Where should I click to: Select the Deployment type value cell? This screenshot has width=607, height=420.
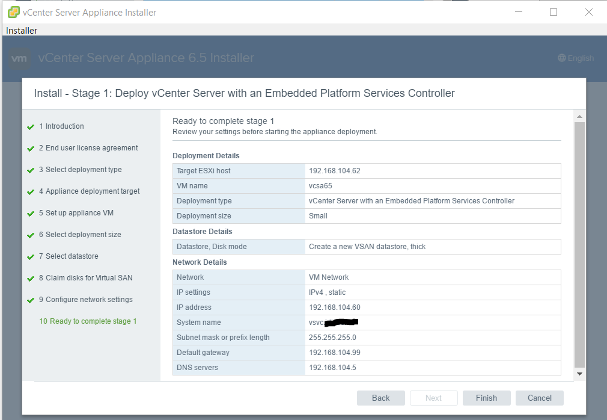click(x=433, y=201)
